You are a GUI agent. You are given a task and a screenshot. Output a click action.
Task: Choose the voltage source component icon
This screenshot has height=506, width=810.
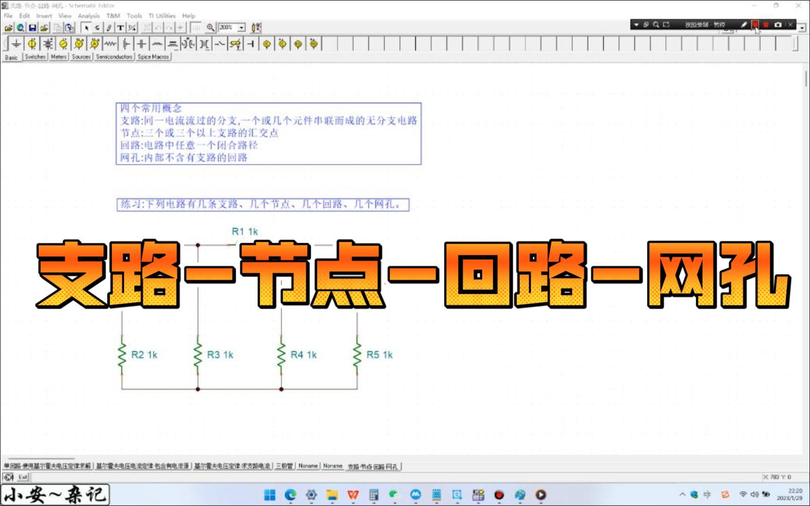(x=31, y=44)
